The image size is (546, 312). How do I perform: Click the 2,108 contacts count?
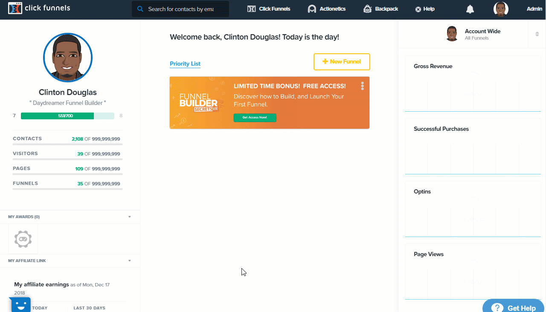(78, 139)
